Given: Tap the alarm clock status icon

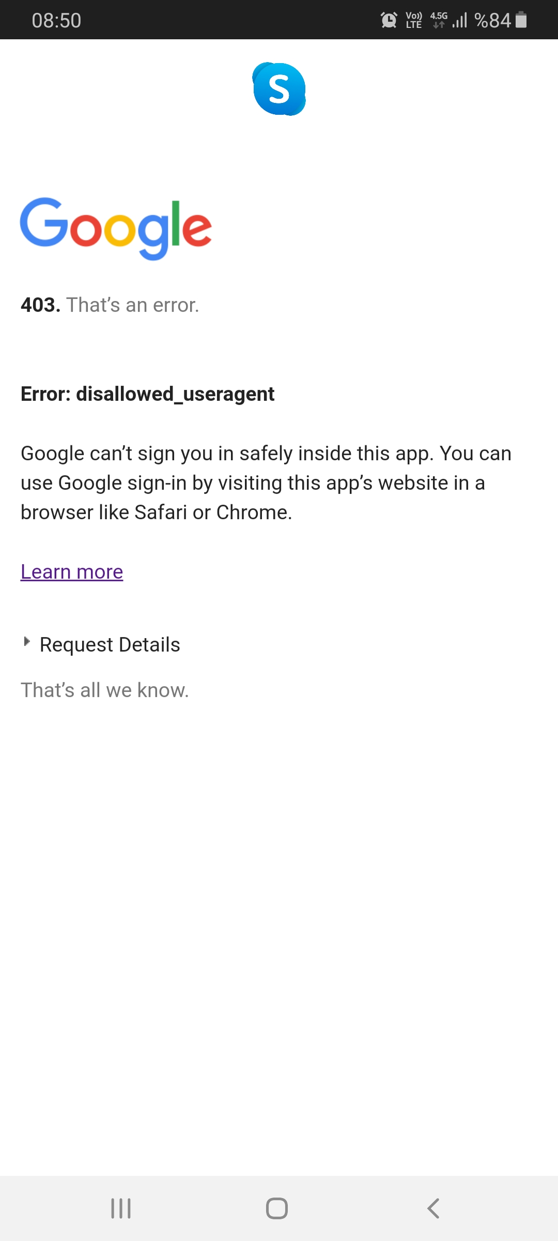Looking at the screenshot, I should pos(389,20).
